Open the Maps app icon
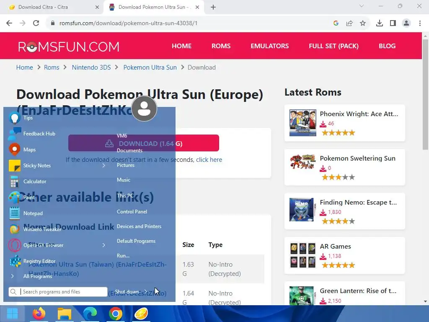 (x=15, y=150)
